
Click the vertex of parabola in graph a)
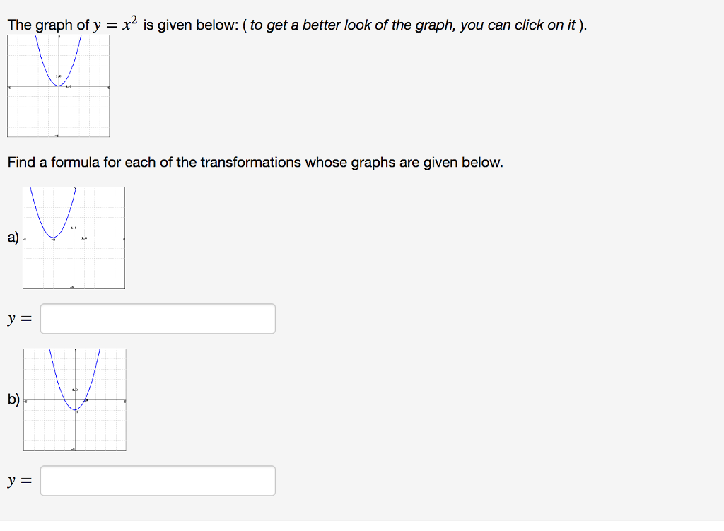pyautogui.click(x=54, y=238)
